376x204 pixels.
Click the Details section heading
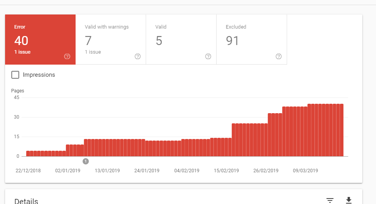pos(26,201)
